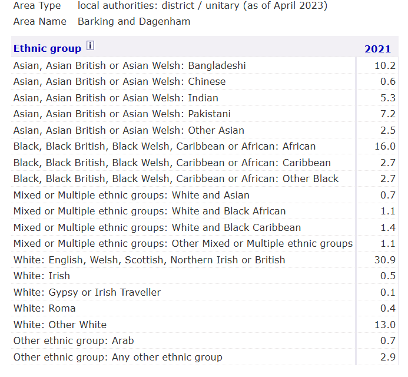408x377 pixels.
Task: Select the Other Black row label
Action: [176, 179]
